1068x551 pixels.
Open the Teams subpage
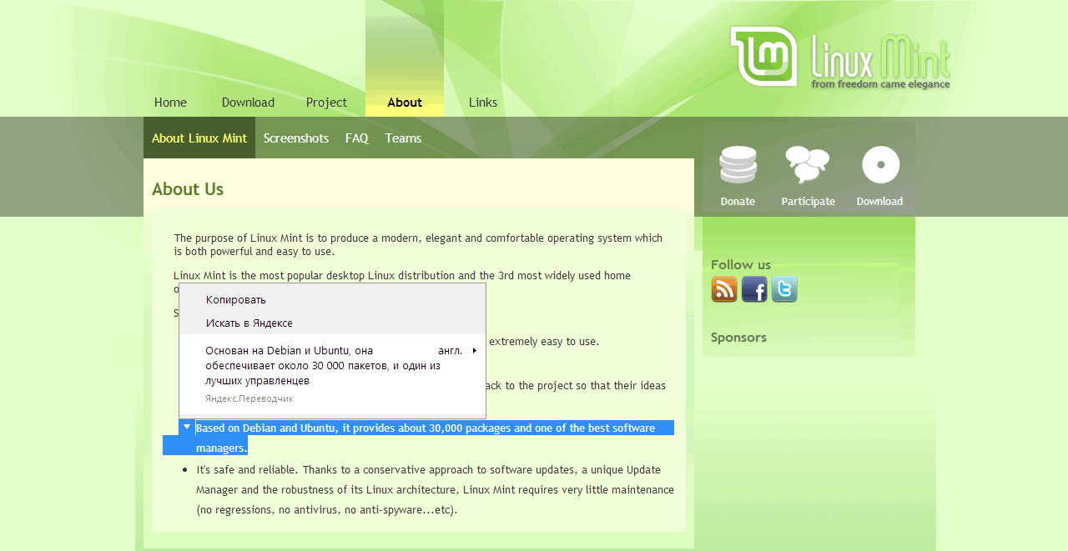pyautogui.click(x=403, y=138)
